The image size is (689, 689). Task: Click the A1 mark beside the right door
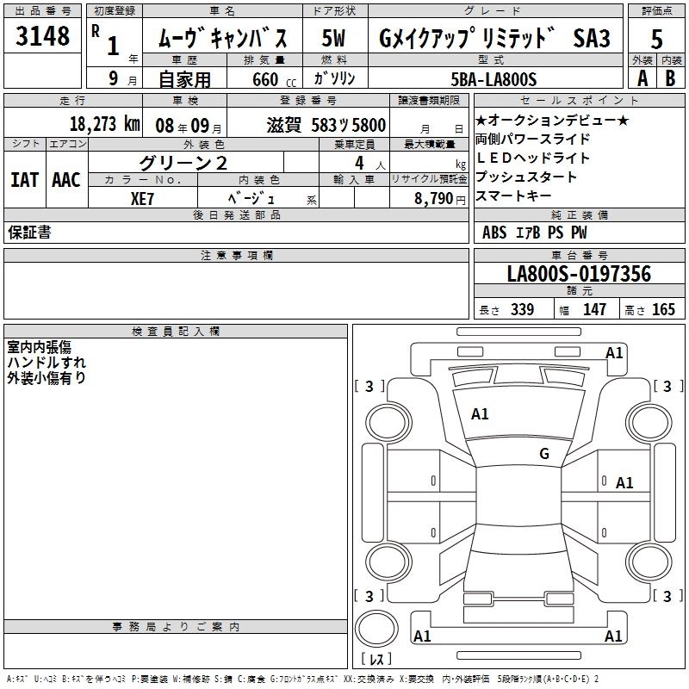[624, 483]
